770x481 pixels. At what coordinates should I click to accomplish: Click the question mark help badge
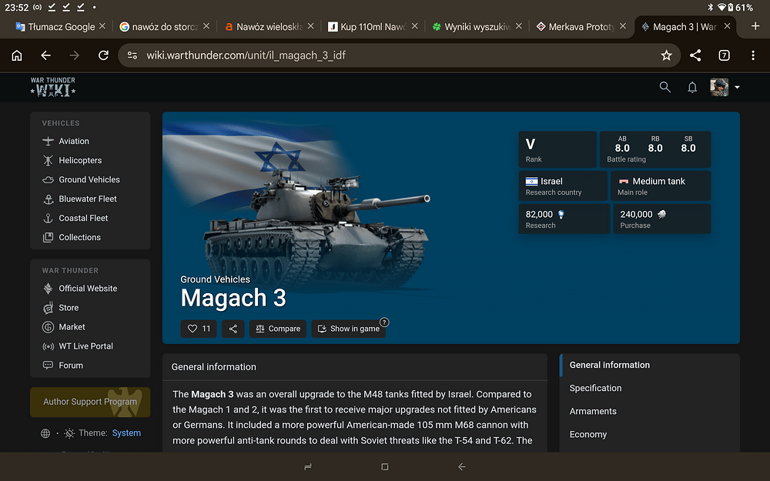(x=384, y=322)
